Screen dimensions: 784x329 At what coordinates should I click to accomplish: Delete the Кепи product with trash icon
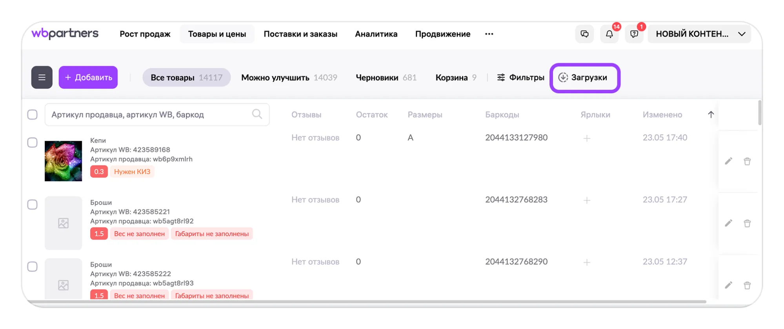tap(747, 161)
